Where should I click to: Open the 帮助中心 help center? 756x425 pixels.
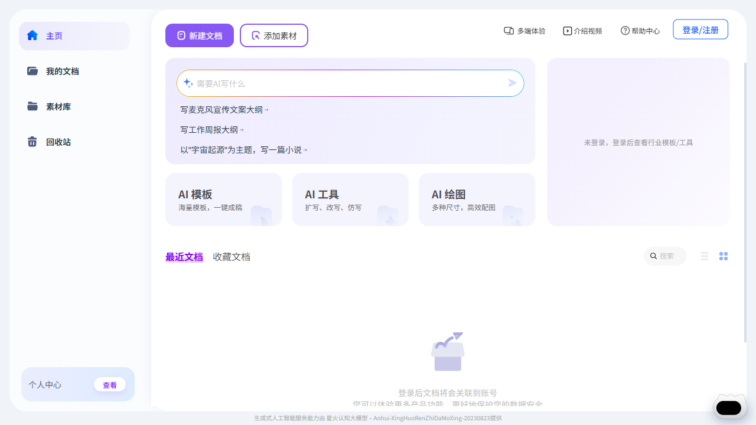click(640, 31)
